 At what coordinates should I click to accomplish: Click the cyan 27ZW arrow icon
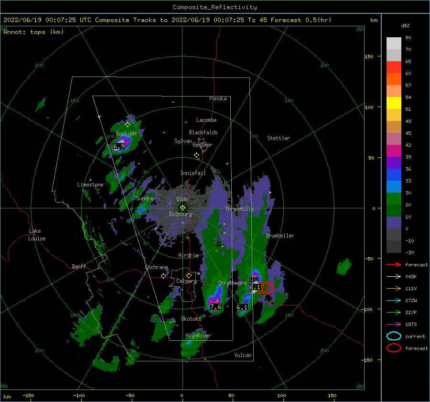394,301
